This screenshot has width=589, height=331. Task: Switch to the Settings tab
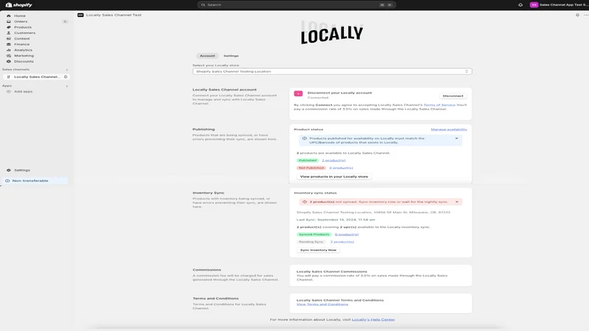[x=231, y=56]
